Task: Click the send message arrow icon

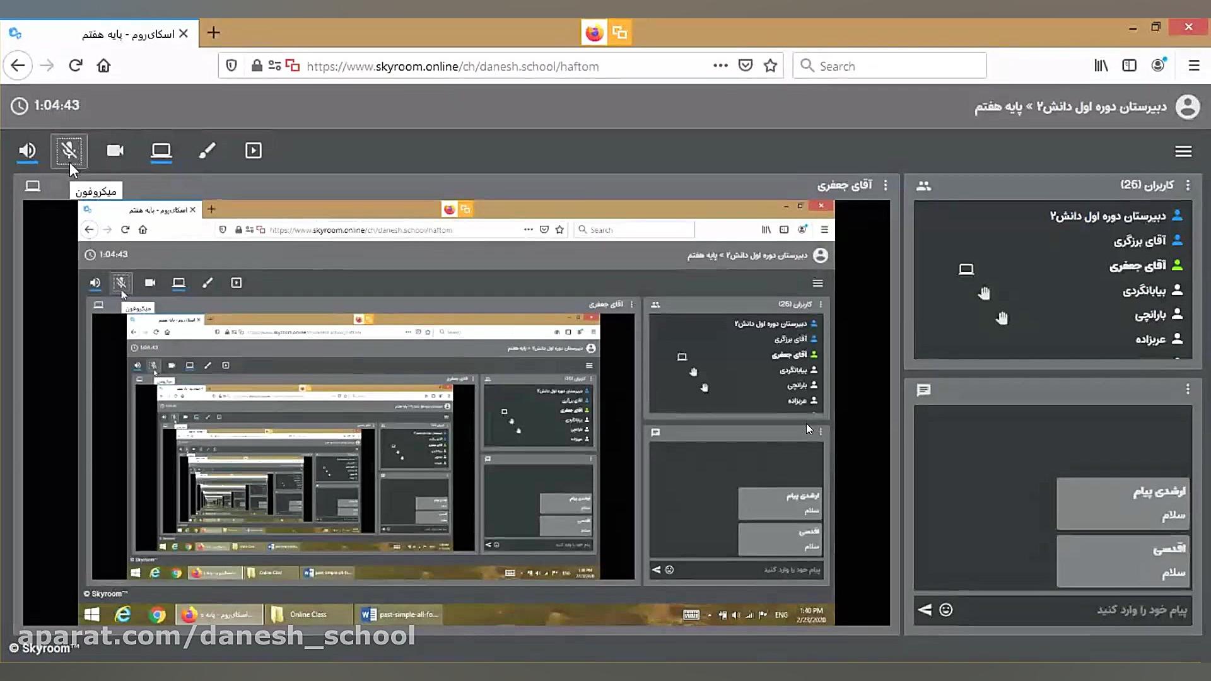Action: pos(925,610)
